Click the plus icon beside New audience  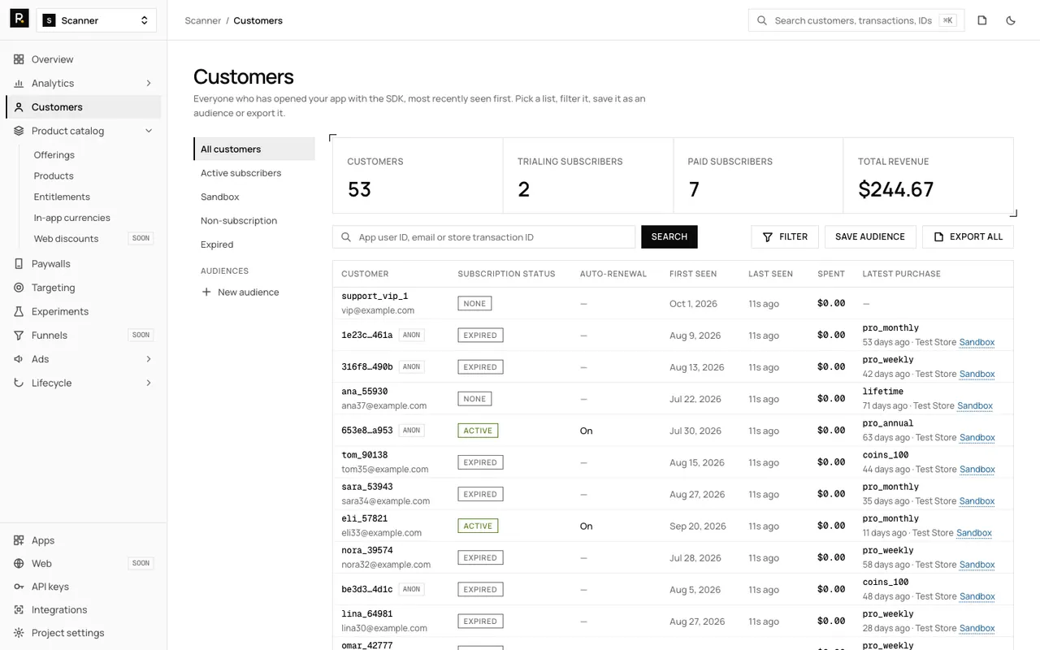click(x=206, y=292)
